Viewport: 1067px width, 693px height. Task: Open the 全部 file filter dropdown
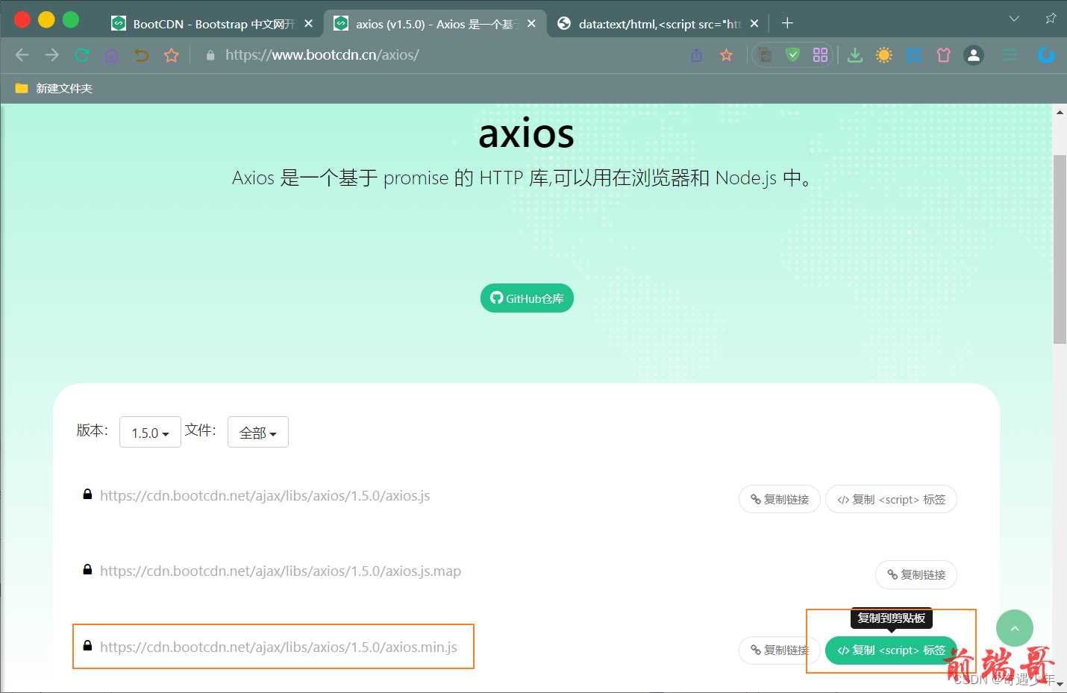click(258, 433)
